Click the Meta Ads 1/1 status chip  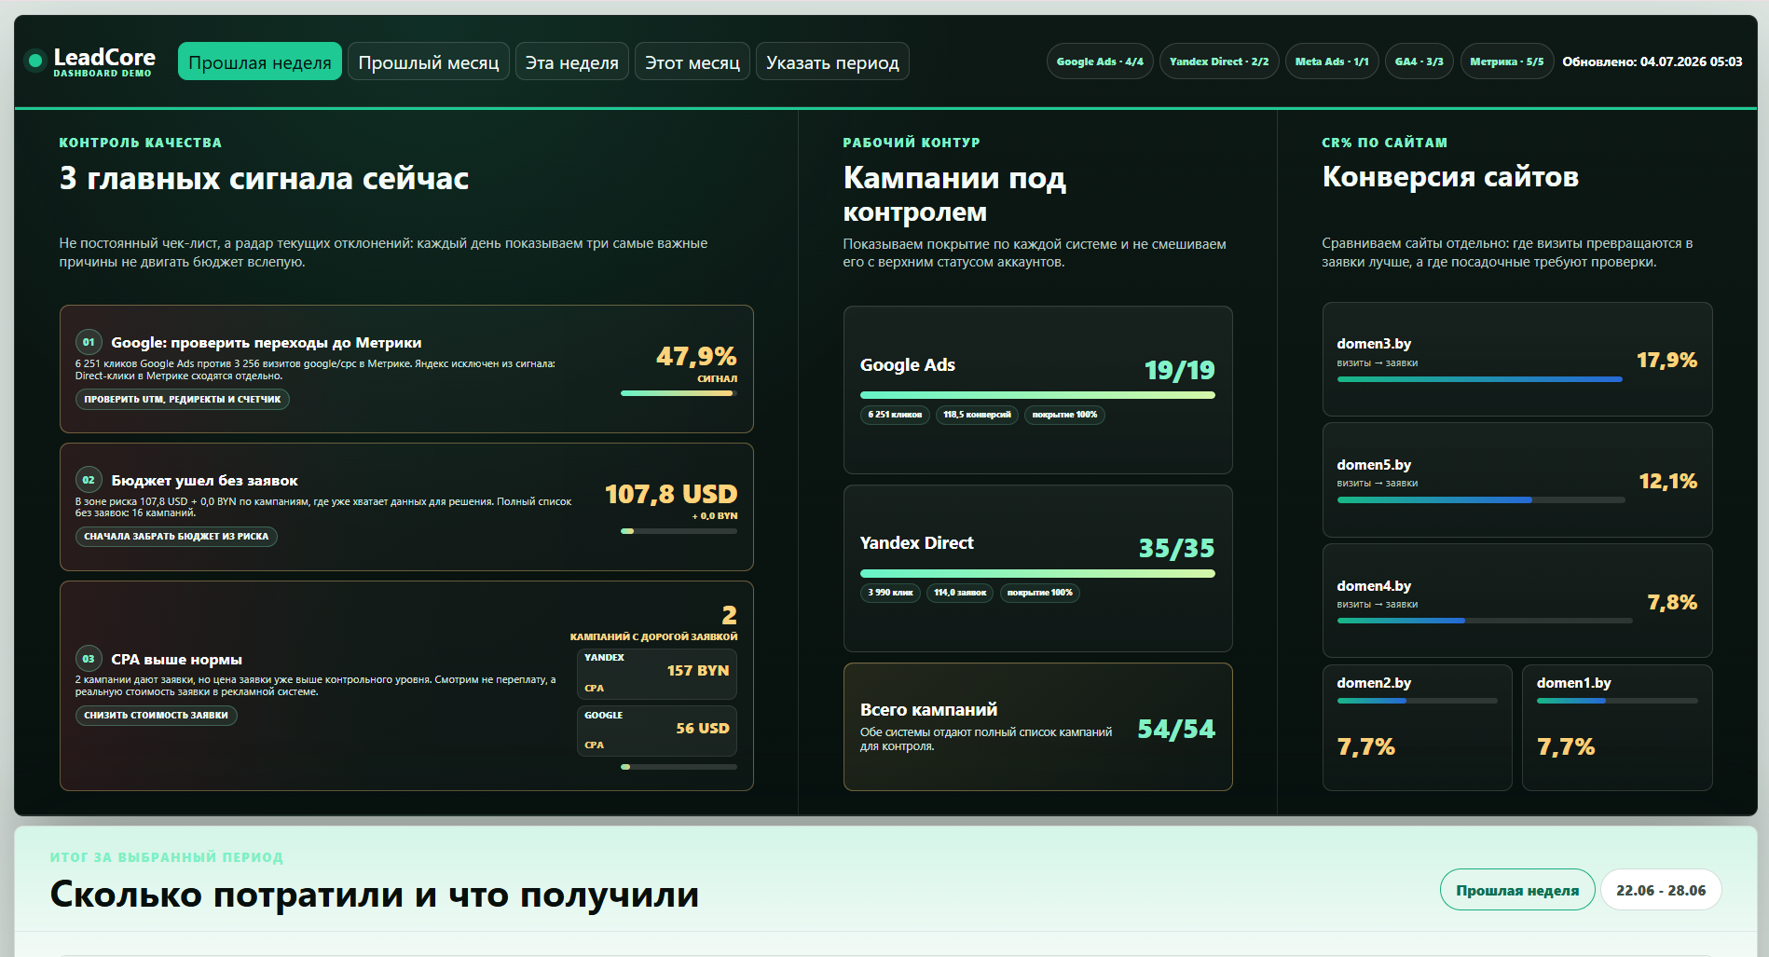pyautogui.click(x=1332, y=62)
